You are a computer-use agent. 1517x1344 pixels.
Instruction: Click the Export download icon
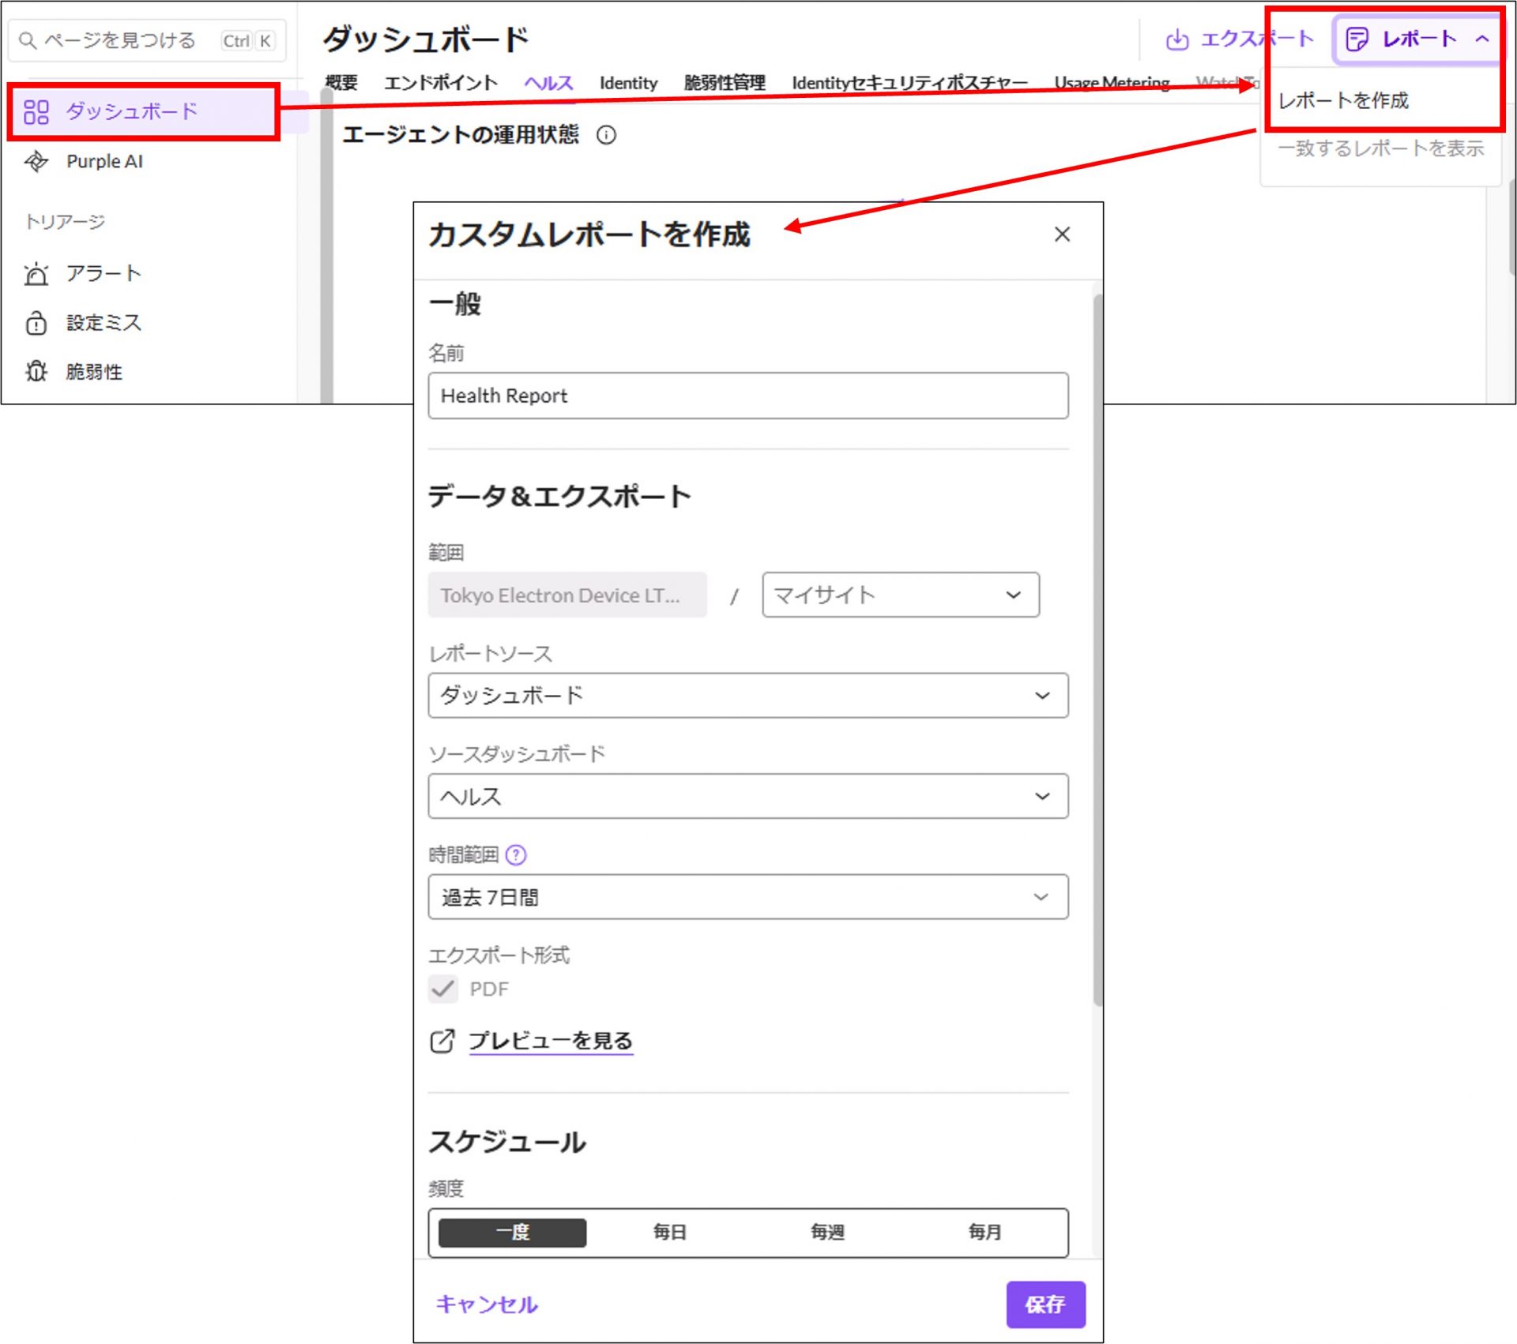coord(1177,39)
